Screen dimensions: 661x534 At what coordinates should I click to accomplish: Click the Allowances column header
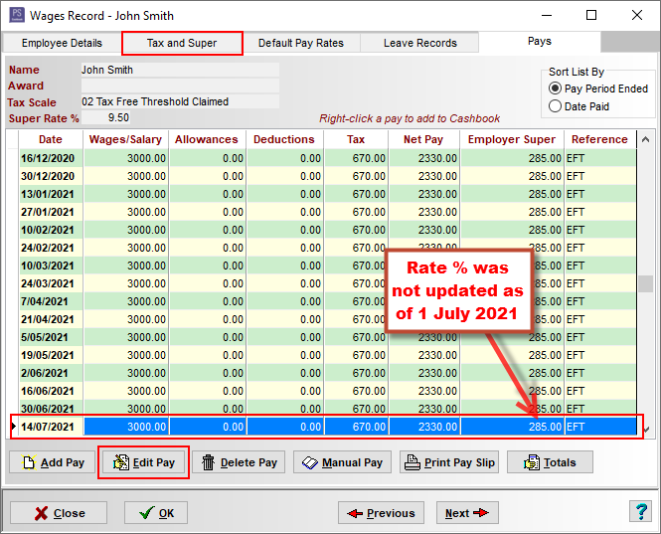(x=207, y=139)
